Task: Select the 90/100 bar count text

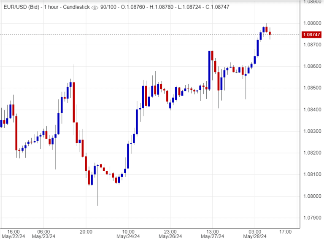Action: tap(108, 7)
